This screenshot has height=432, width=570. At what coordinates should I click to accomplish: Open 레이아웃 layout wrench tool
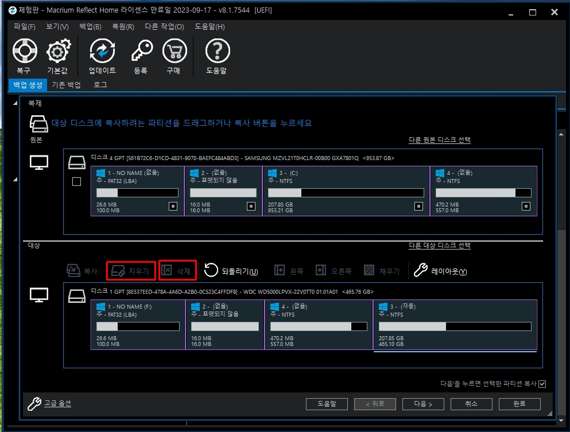coord(421,270)
